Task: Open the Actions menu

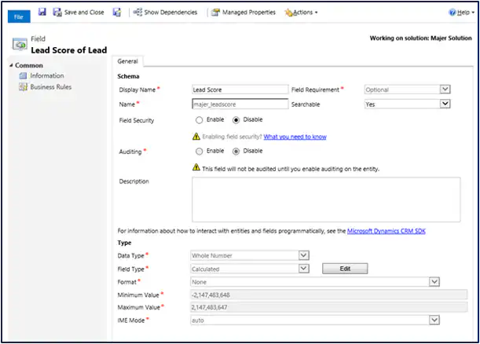Action: (x=301, y=13)
